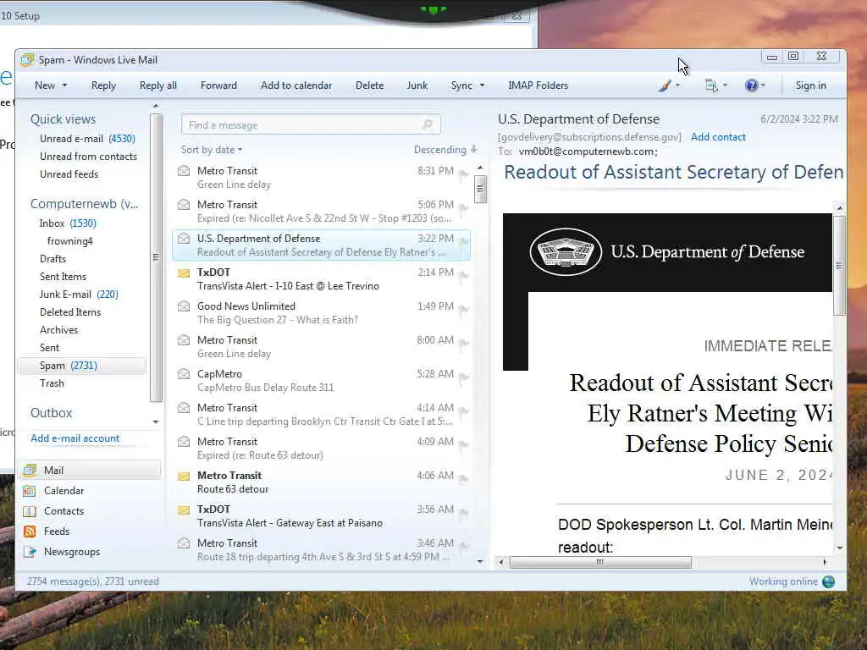The height and width of the screenshot is (650, 867).
Task: Open the paintbrush icon dropdown arrow
Action: coord(678,85)
